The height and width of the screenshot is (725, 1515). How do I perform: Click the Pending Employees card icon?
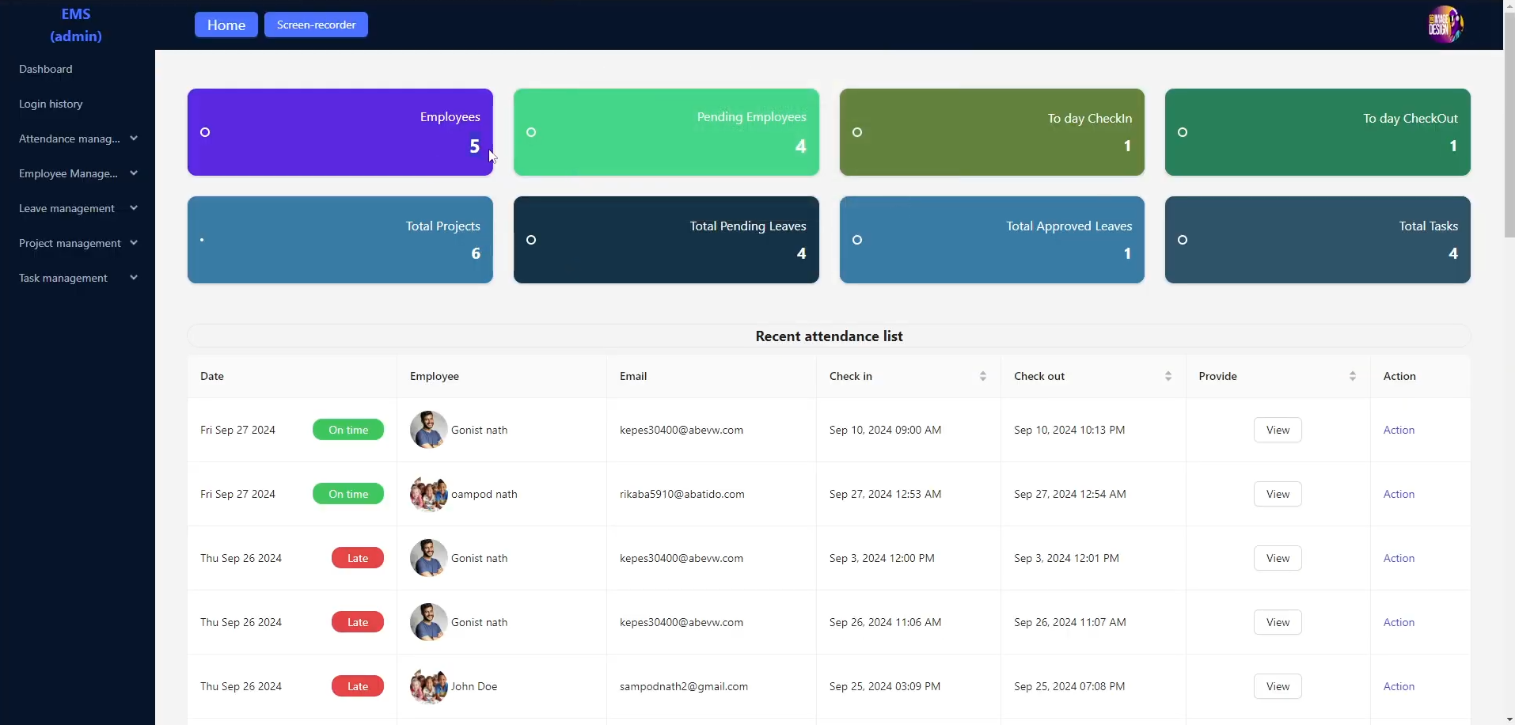pos(532,132)
